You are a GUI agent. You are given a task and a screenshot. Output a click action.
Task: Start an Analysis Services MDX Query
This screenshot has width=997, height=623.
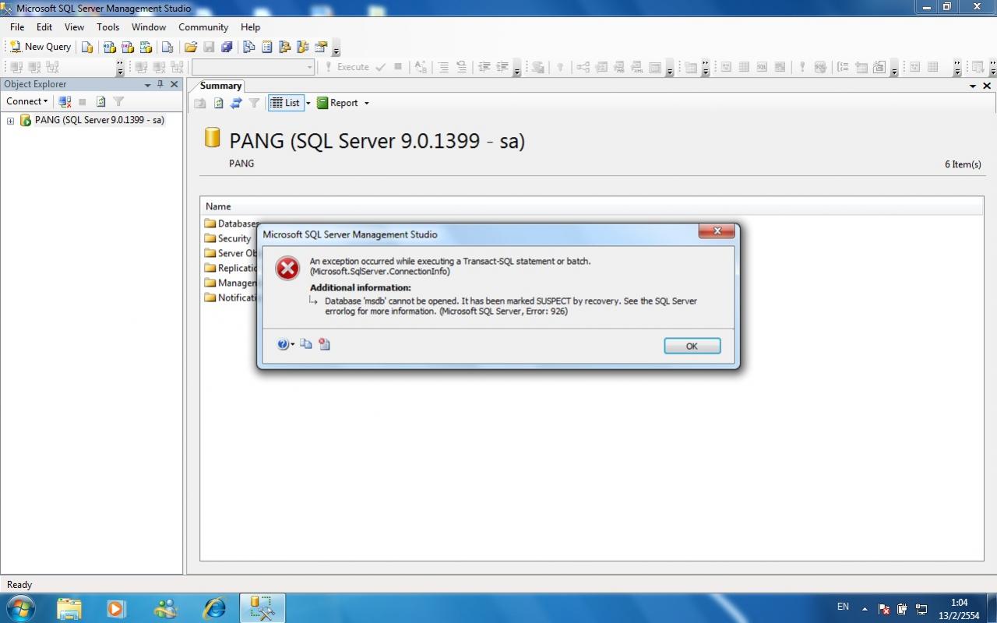tap(110, 47)
